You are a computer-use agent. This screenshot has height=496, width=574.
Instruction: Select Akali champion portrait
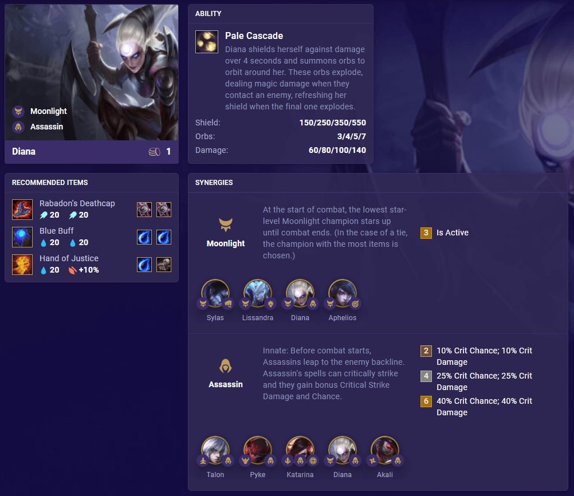tap(385, 450)
